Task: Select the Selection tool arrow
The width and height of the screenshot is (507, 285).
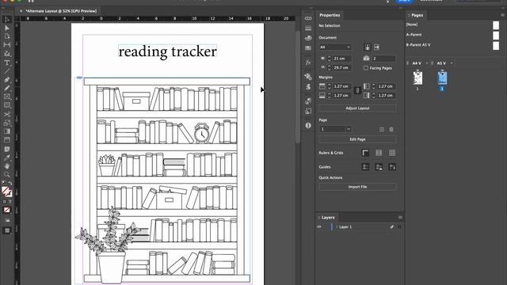Action: click(x=7, y=20)
